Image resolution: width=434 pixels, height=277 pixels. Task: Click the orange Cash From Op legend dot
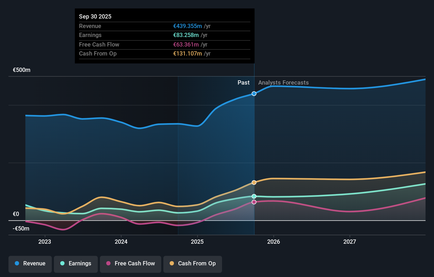pyautogui.click(x=172, y=264)
